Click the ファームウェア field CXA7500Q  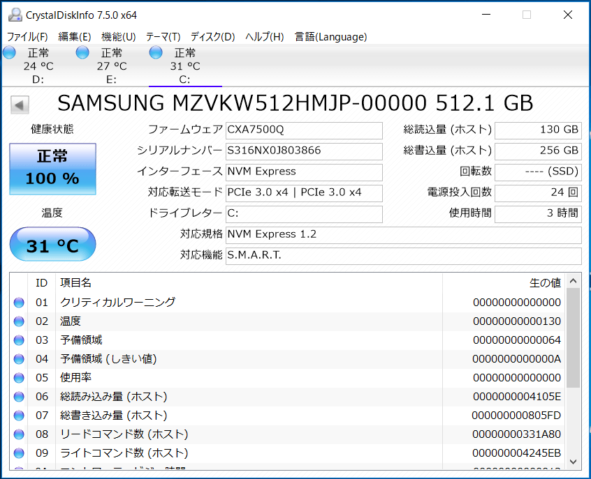[304, 130]
